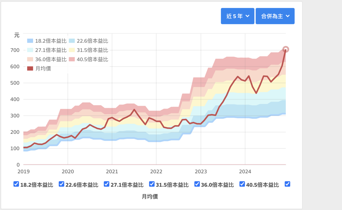
Task: Click the 月均價 legend red swatch
Action: (x=30, y=68)
